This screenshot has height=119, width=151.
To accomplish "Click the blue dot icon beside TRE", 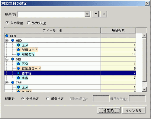I will 13,82.
